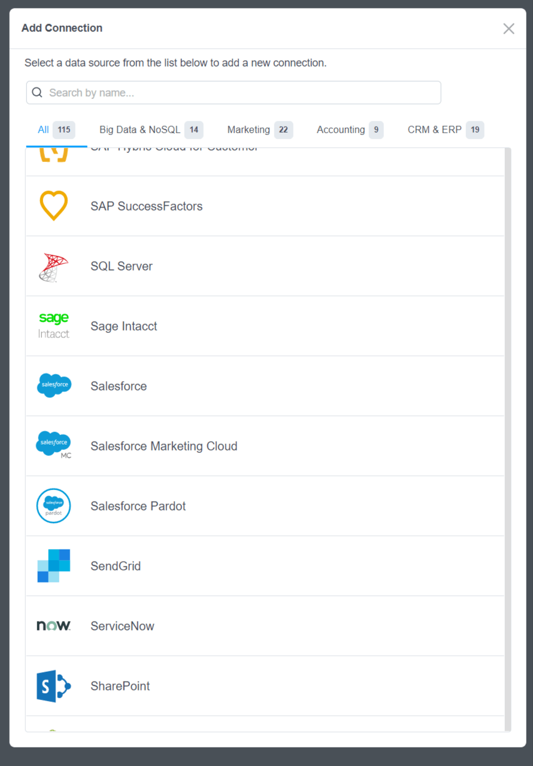Click the SendGrid blue squares icon
Image resolution: width=533 pixels, height=766 pixels.
tap(54, 566)
